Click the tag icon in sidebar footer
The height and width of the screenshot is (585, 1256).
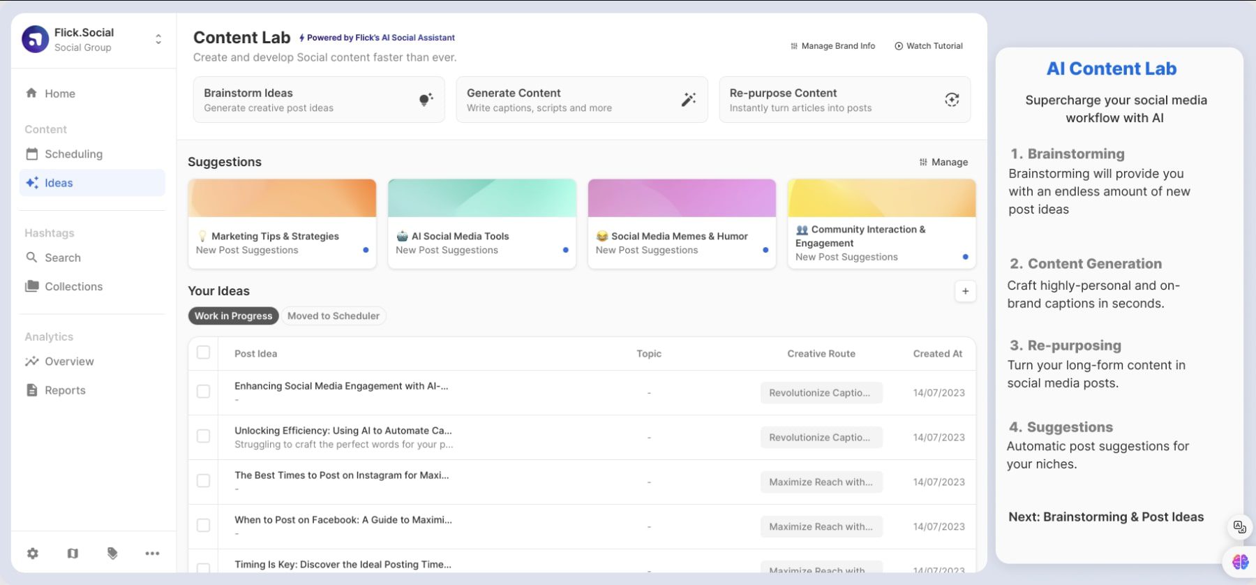tap(112, 554)
